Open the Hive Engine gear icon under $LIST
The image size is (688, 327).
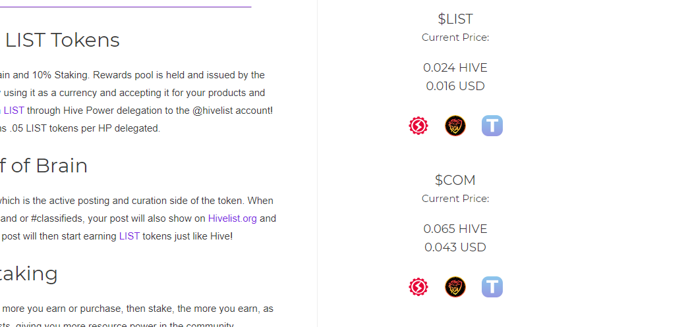tap(418, 126)
